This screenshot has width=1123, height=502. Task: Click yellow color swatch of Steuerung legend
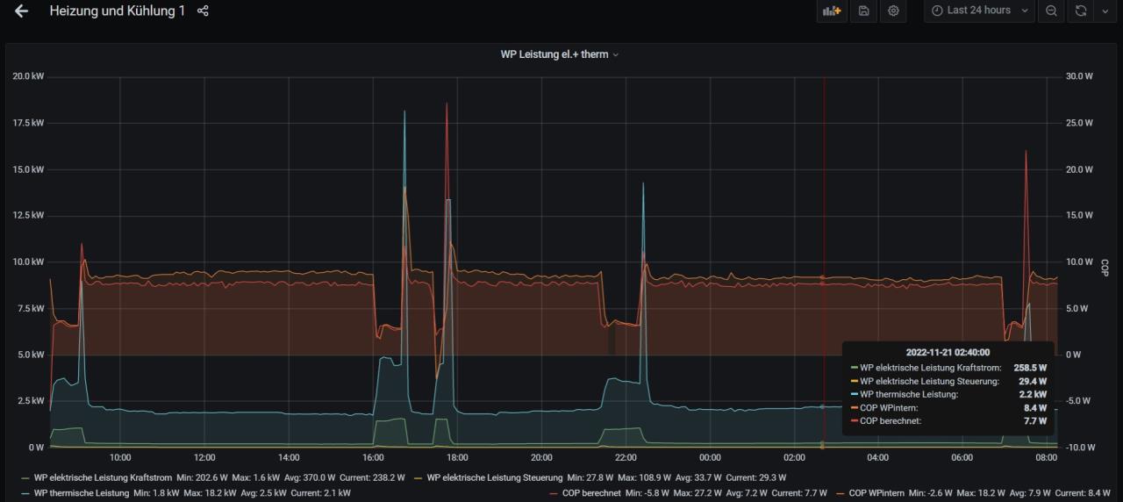(x=418, y=478)
